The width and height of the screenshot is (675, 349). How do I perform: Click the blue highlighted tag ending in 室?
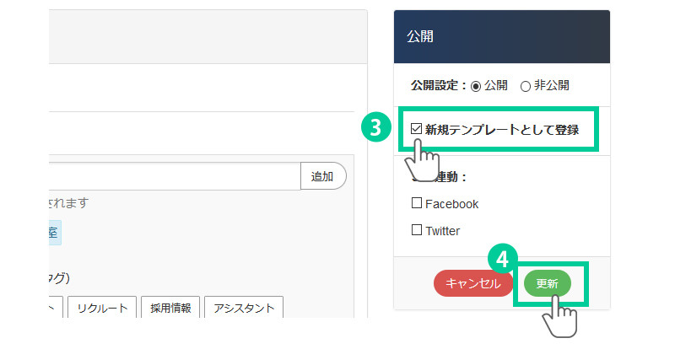[x=52, y=234]
